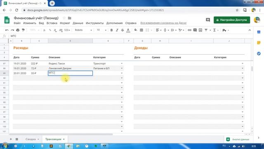Open the all sheets list icon
The width and height of the screenshot is (264, 149).
17,139
